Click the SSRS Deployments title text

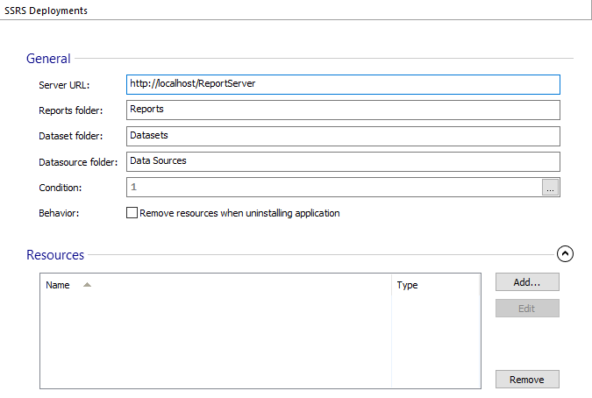(x=46, y=11)
